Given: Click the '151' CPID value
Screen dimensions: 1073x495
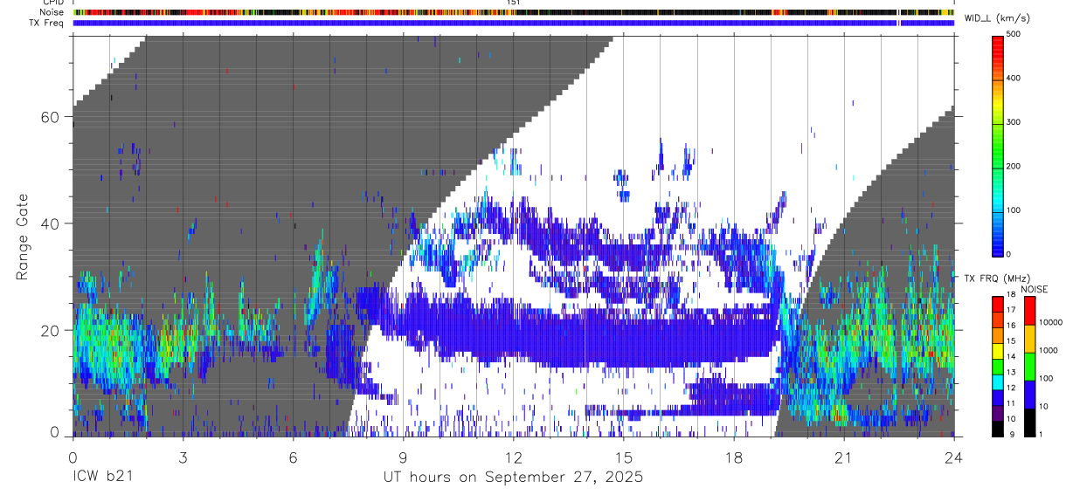Looking at the screenshot, I should [514, 3].
